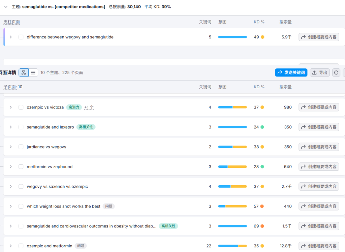
Task: Check the semaglutide and cardiovascular outcomes checkbox
Action: click(x=21, y=226)
